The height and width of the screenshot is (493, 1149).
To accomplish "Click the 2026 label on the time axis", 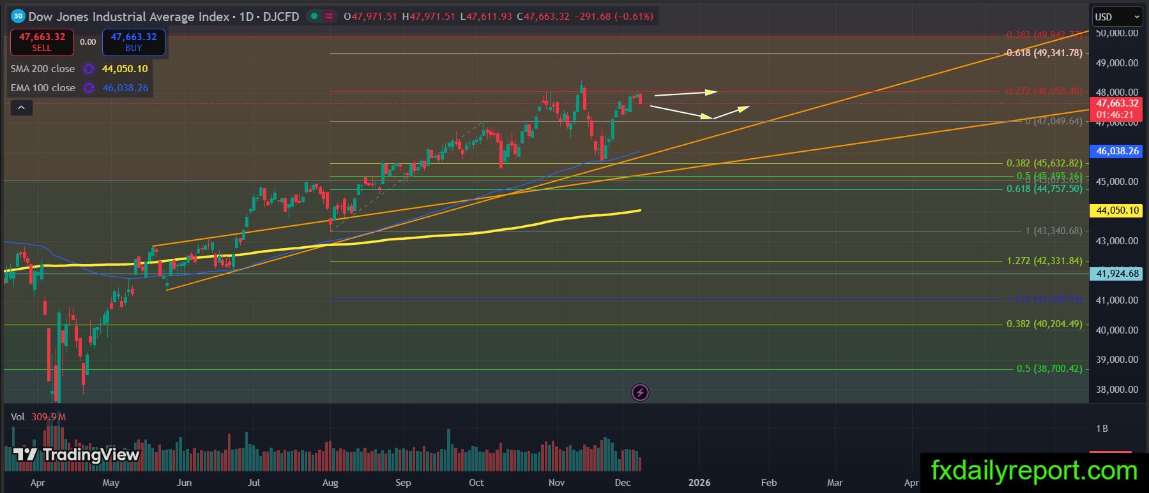I will coord(699,483).
